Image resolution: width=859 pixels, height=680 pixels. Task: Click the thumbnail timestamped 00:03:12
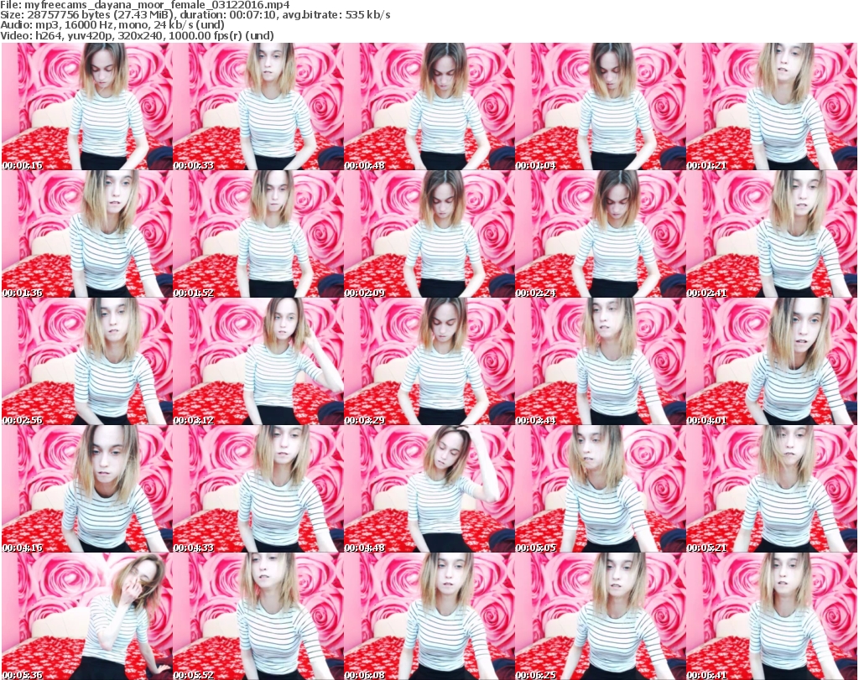(258, 362)
